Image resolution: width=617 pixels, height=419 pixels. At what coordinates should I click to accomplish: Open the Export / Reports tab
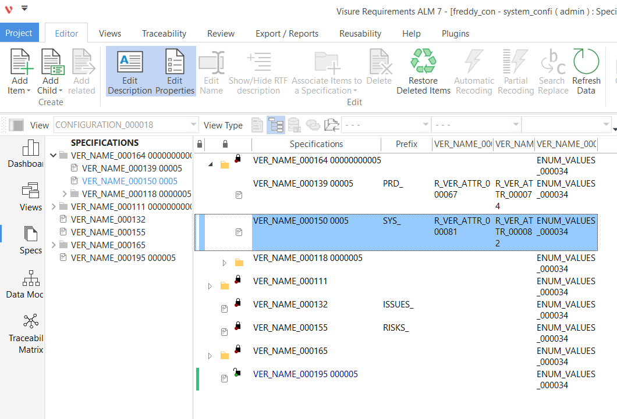287,33
